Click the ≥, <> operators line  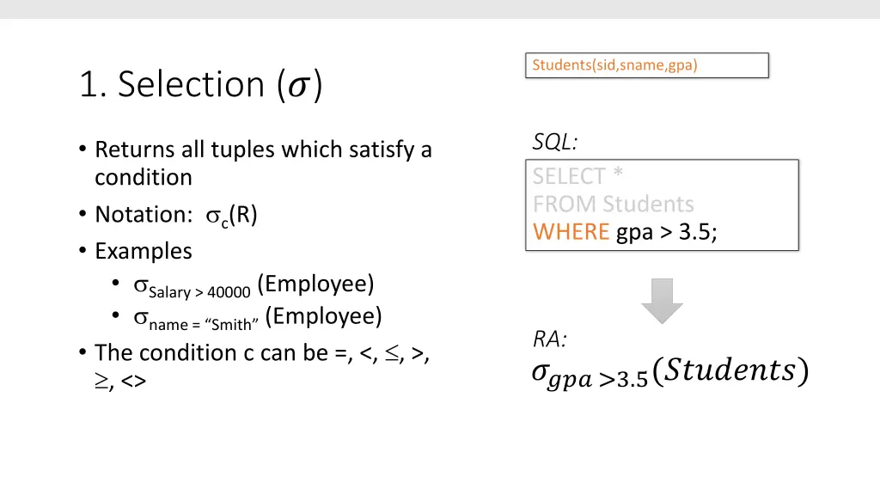point(120,381)
